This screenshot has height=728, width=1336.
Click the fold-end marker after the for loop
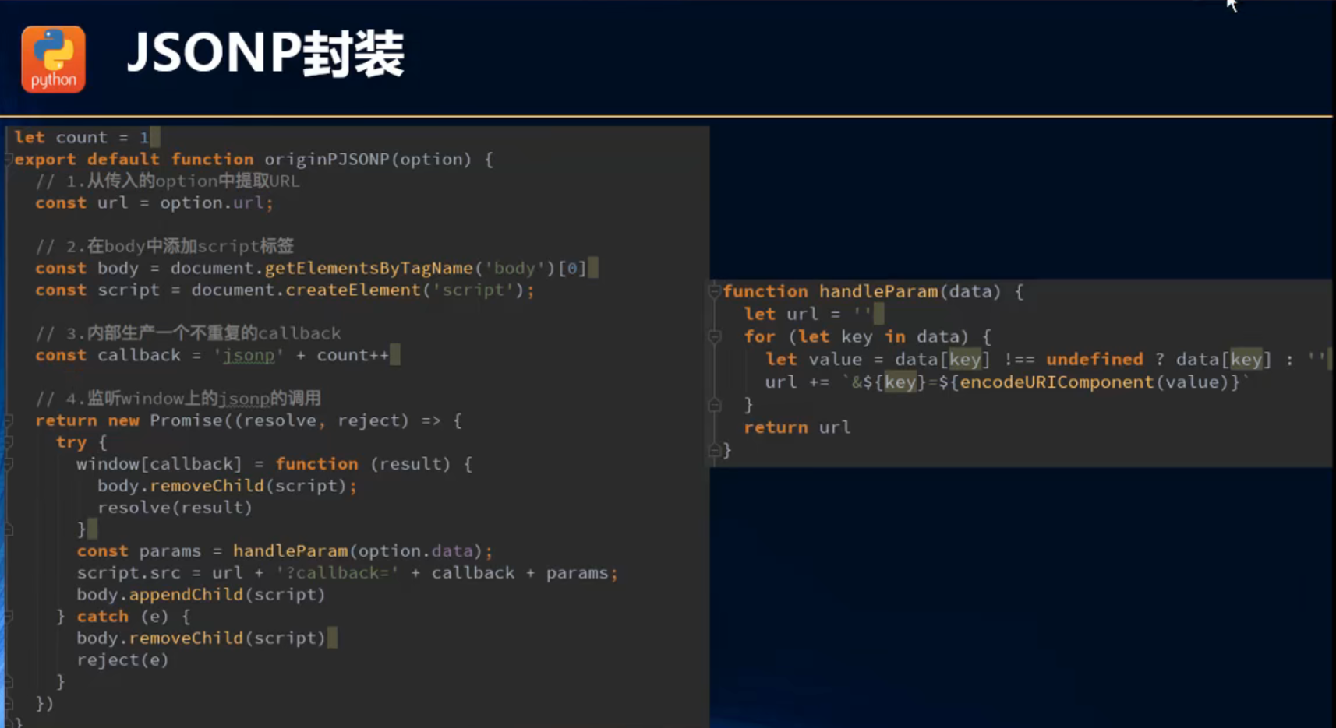click(714, 405)
